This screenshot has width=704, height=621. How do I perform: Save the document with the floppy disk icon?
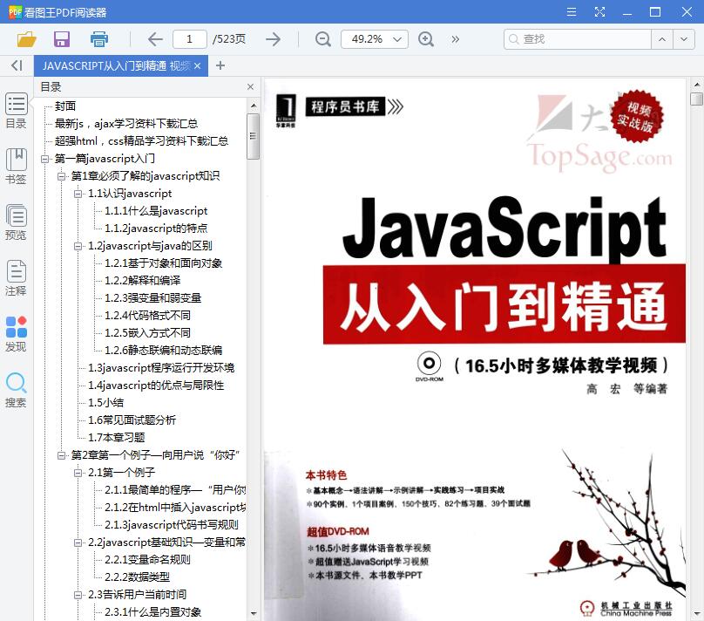point(62,39)
